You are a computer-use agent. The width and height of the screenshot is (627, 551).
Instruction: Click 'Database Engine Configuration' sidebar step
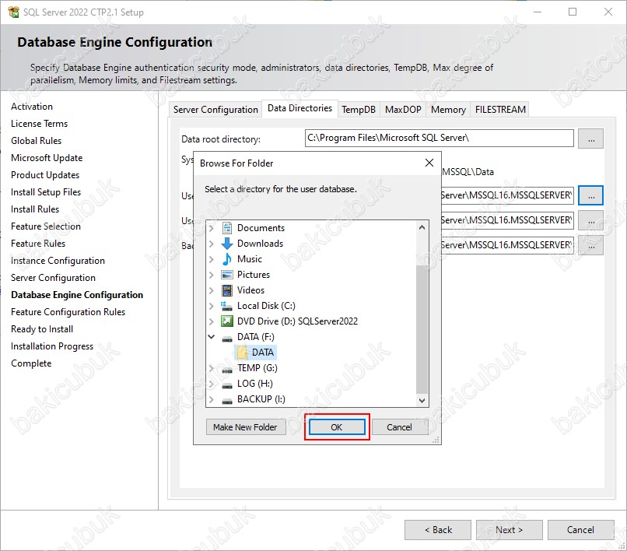[x=77, y=295]
